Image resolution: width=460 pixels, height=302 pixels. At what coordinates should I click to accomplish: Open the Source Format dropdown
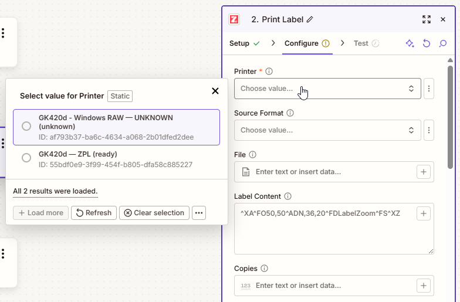click(x=327, y=130)
